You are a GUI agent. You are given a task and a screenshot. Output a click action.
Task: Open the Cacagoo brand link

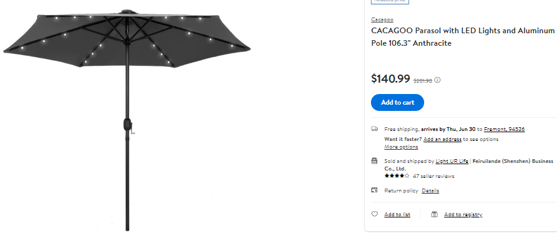382,19
